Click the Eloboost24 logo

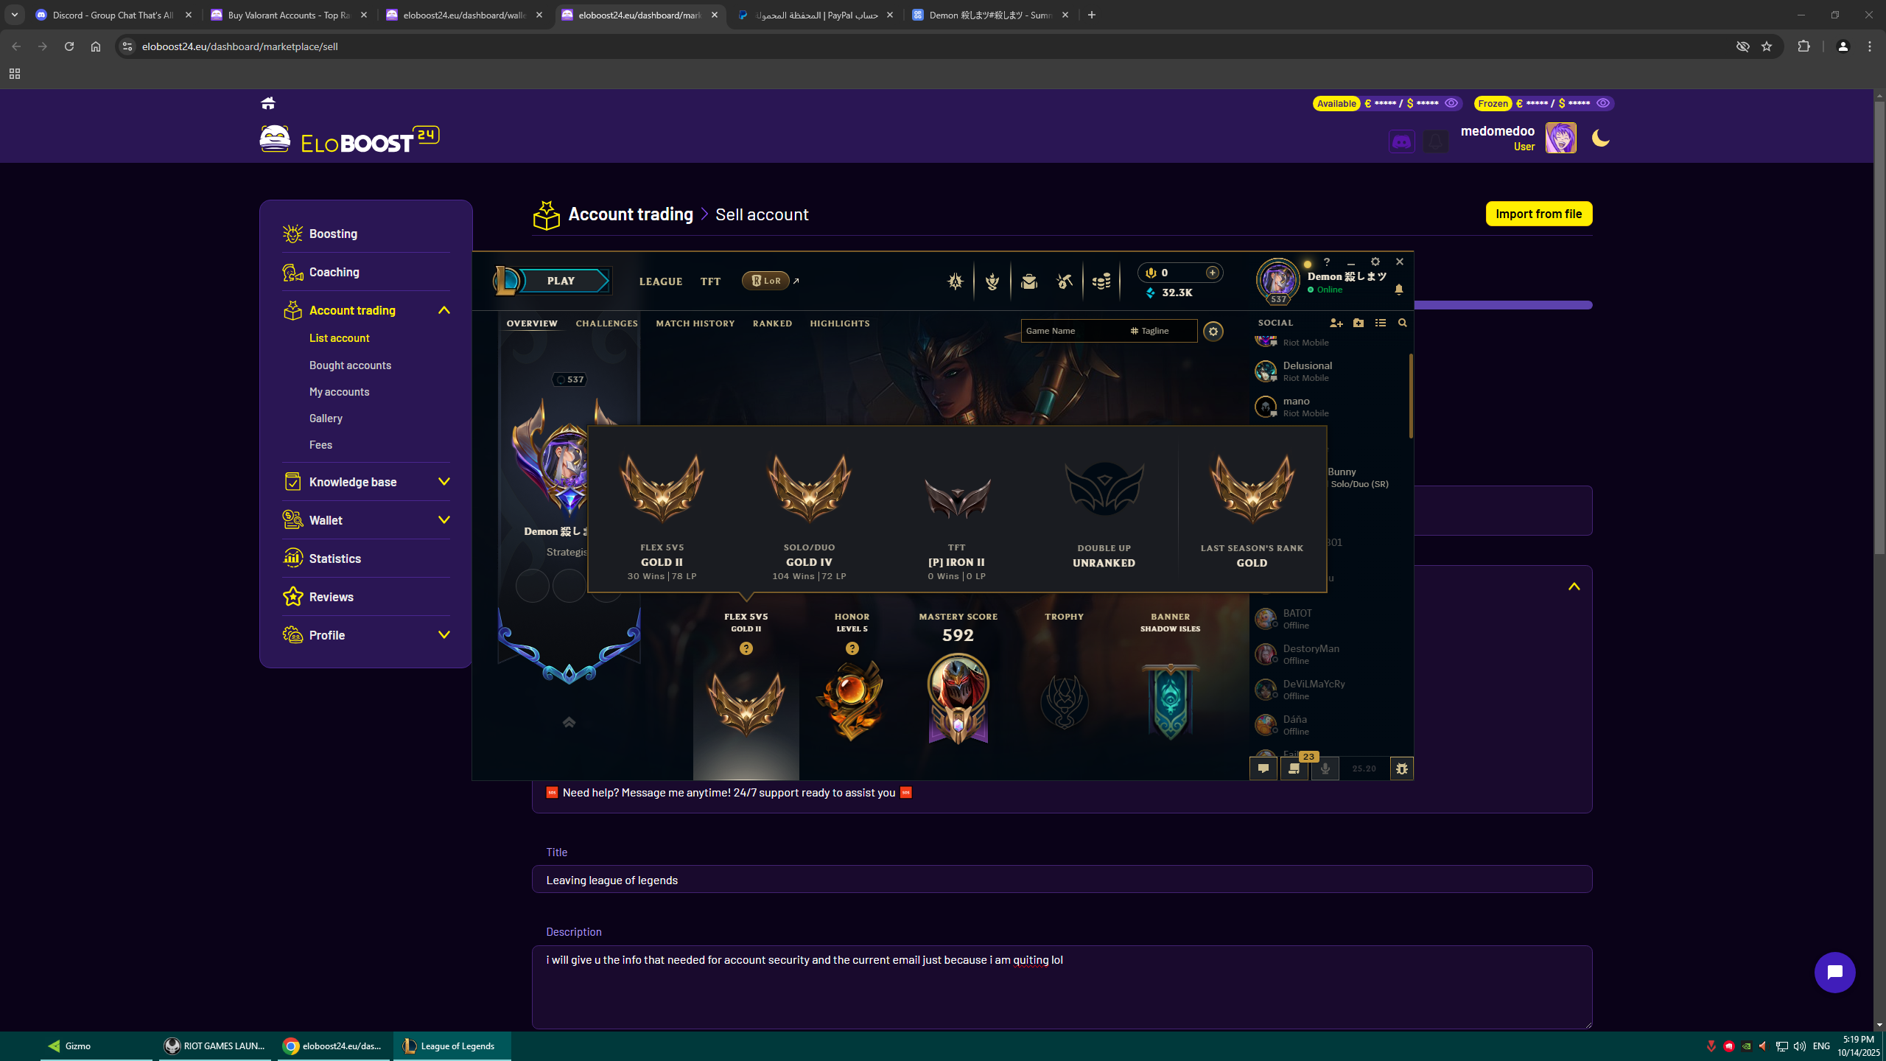[x=350, y=139]
